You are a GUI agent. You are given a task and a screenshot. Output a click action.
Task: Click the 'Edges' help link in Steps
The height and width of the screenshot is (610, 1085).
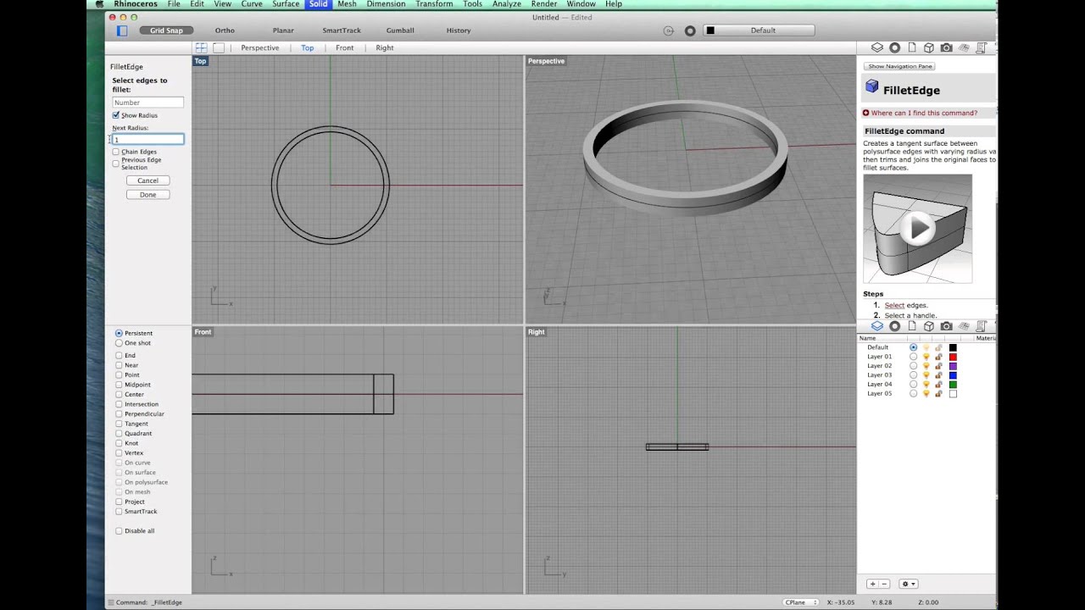(x=916, y=305)
